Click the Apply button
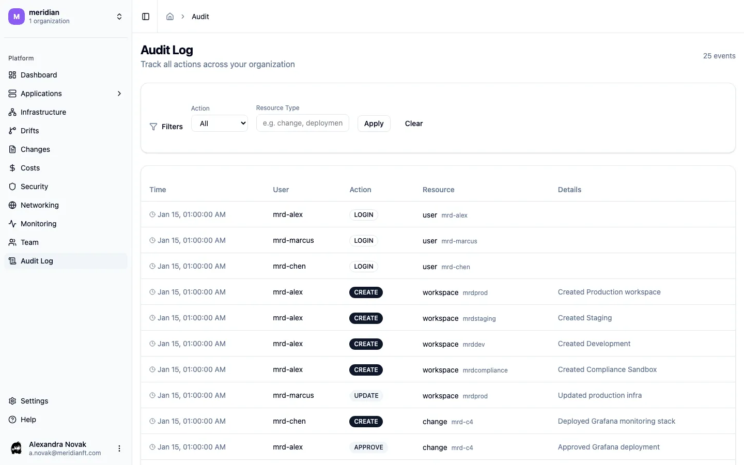Image resolution: width=744 pixels, height=465 pixels. pyautogui.click(x=374, y=123)
